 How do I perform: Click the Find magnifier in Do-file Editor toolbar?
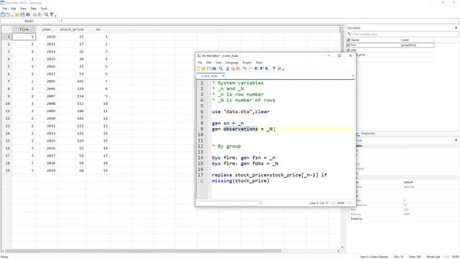[x=221, y=68]
